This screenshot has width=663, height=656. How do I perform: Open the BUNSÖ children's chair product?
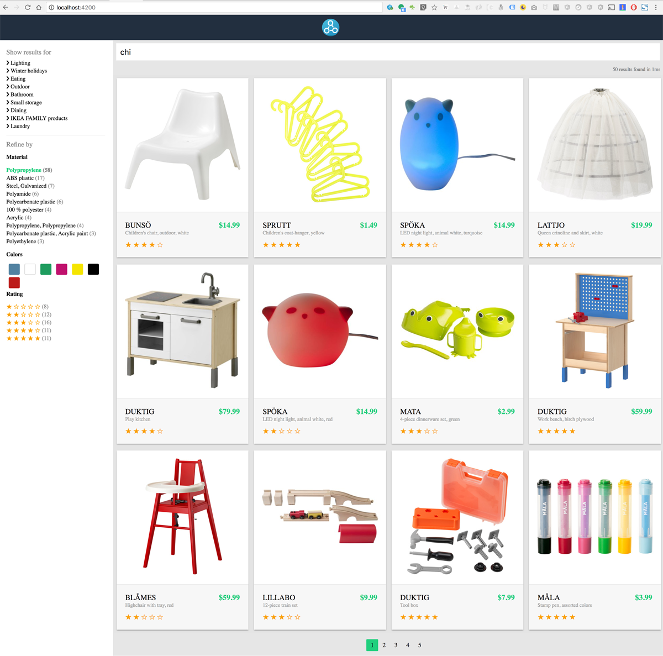tap(182, 167)
